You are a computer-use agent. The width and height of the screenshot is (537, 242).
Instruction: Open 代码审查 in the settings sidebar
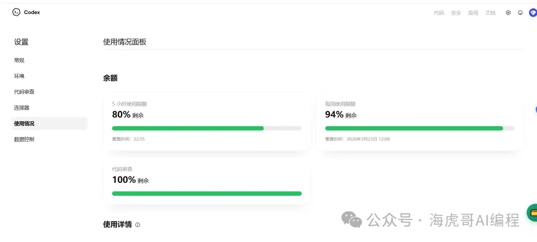click(x=24, y=92)
